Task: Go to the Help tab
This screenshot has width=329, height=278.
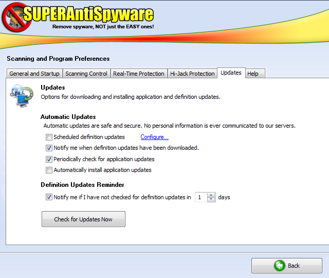Action: coord(252,74)
